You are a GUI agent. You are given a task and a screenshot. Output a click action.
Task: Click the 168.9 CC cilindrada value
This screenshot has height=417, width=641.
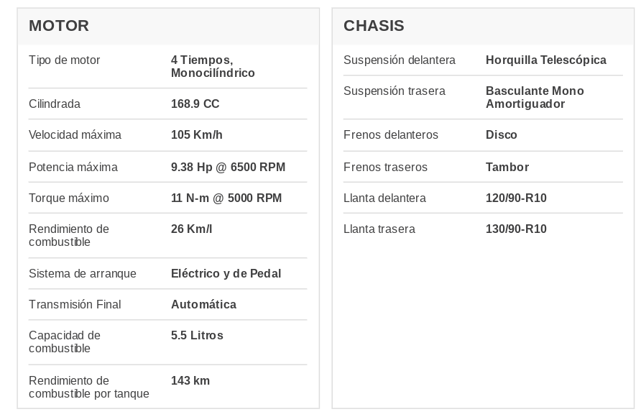click(x=195, y=104)
